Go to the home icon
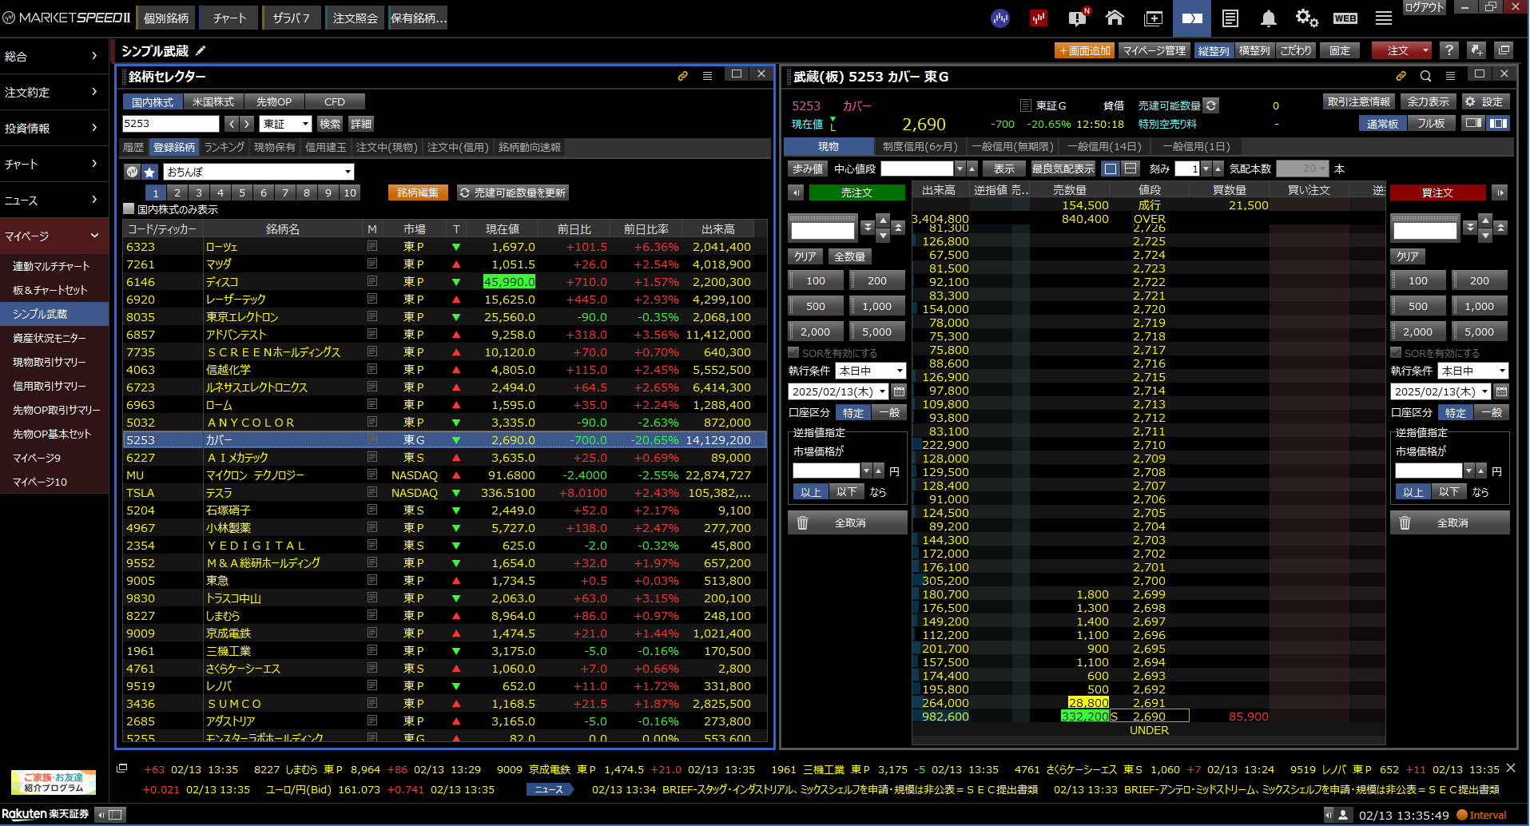1530x826 pixels. 1115,18
